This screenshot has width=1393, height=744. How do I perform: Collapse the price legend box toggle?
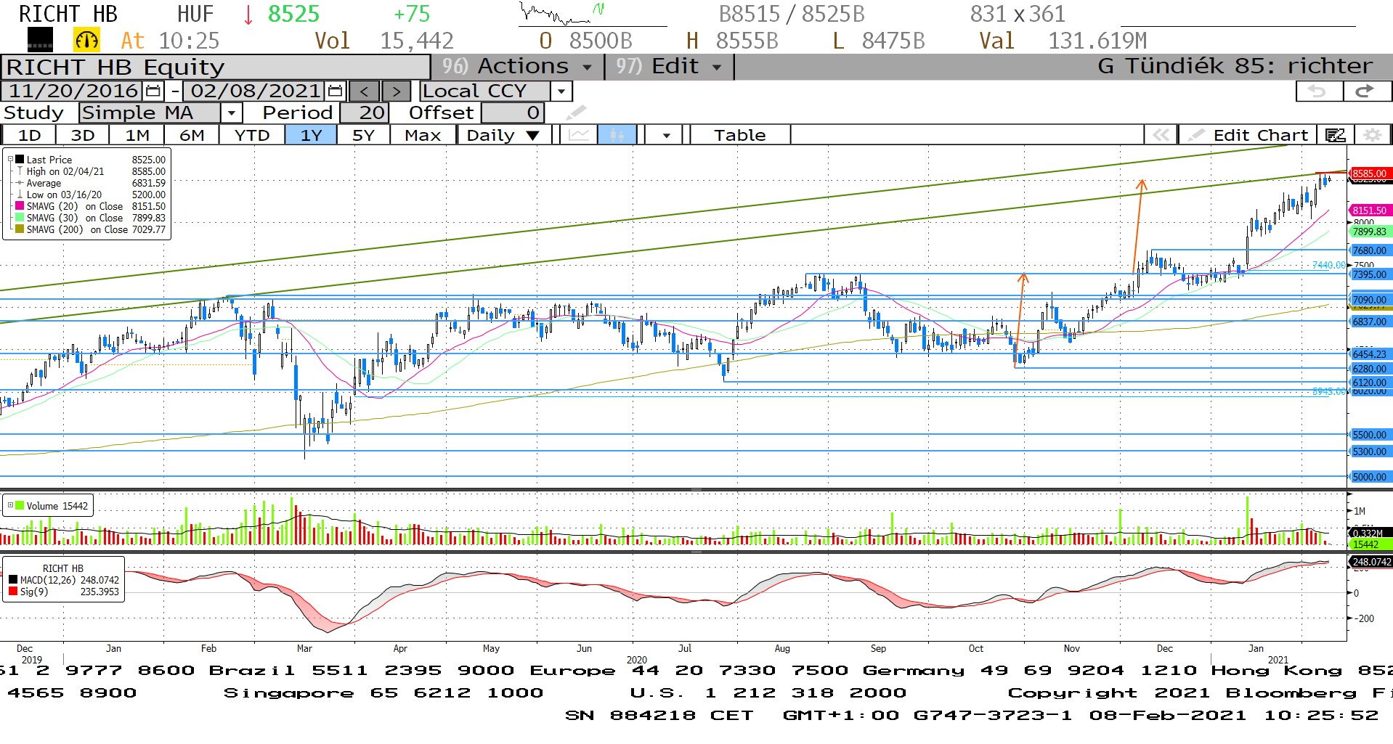tap(10, 159)
